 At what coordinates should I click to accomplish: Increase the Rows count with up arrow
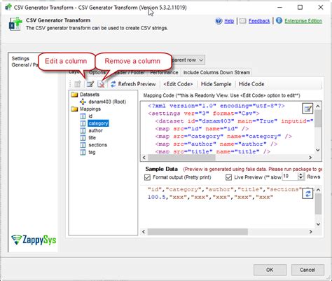coord(301,174)
